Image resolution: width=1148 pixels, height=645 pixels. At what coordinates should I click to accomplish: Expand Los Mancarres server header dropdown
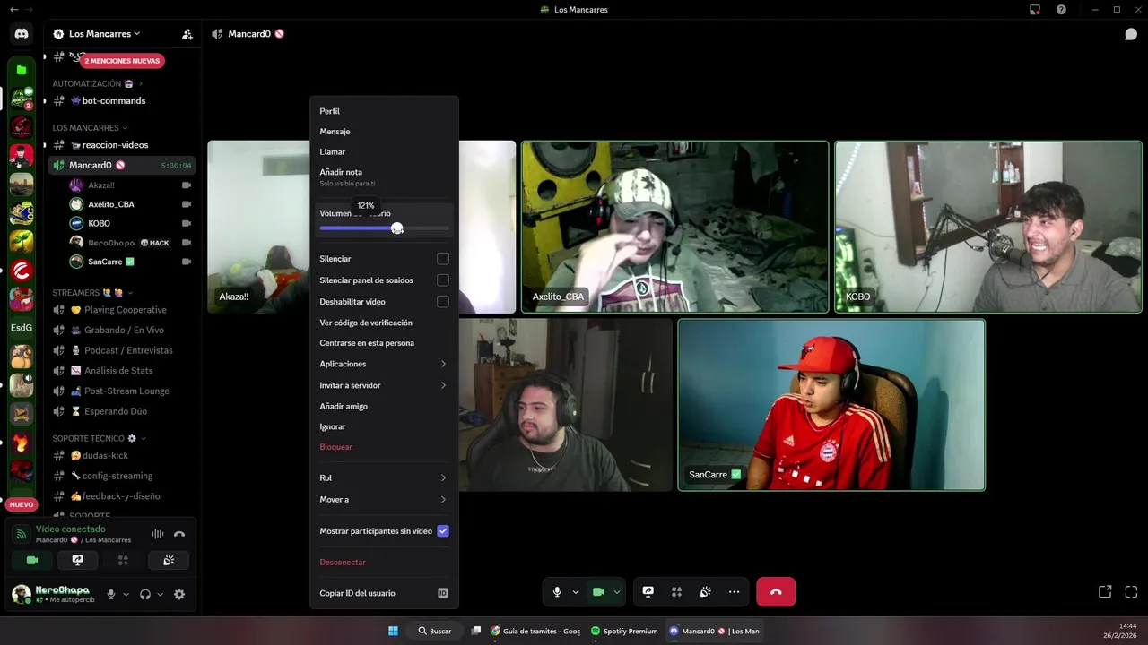pos(137,34)
